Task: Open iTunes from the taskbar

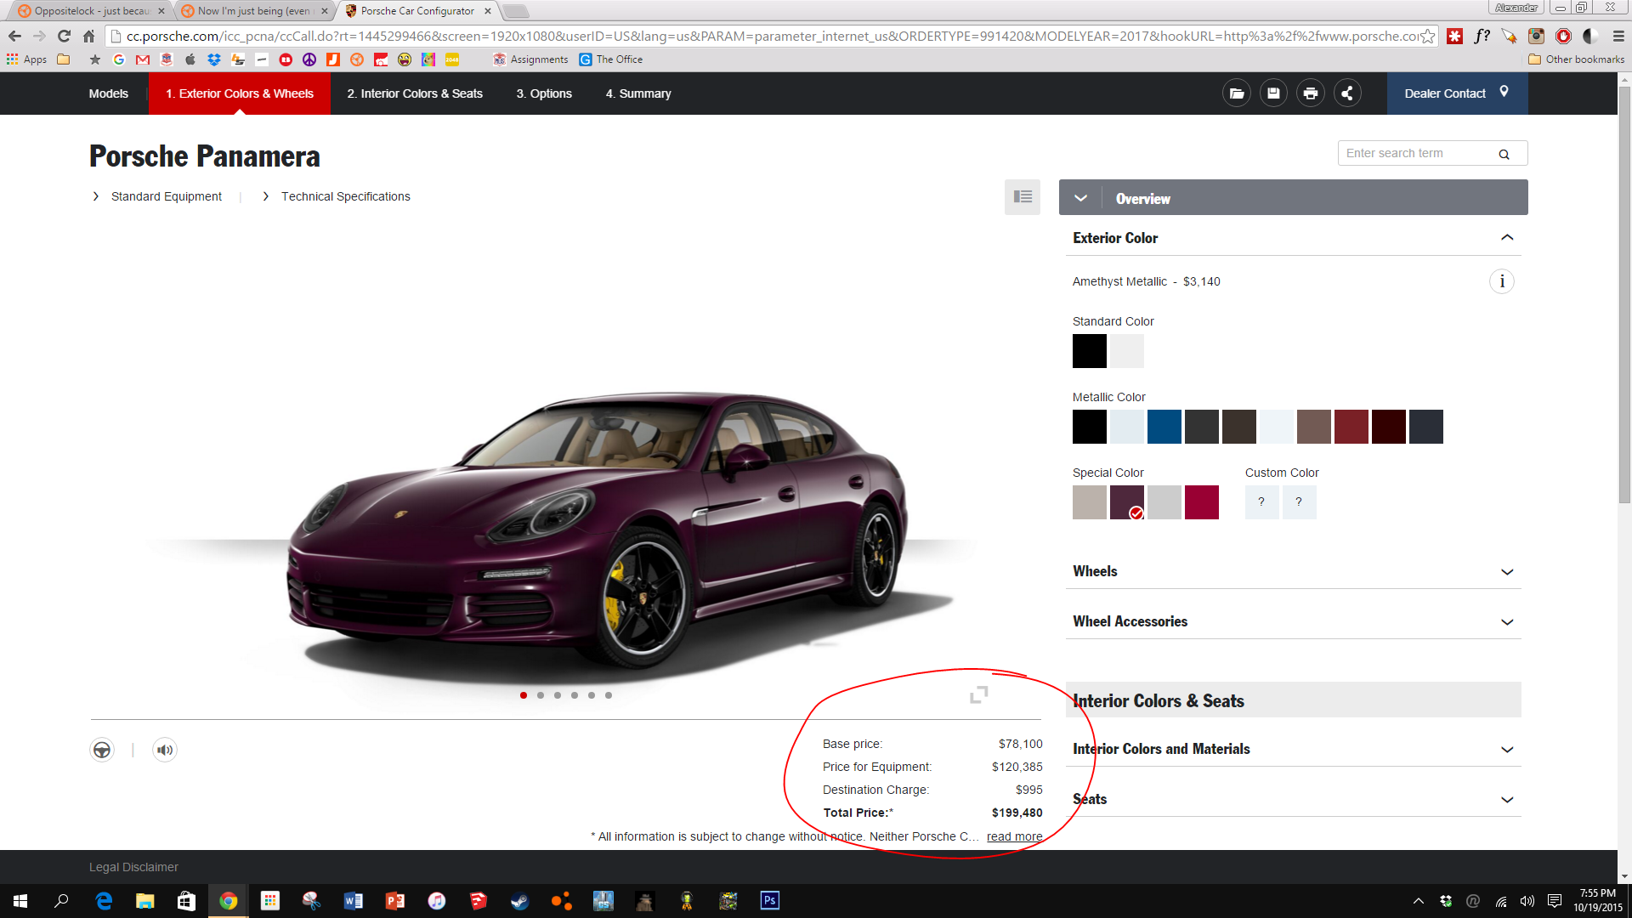Action: tap(437, 901)
